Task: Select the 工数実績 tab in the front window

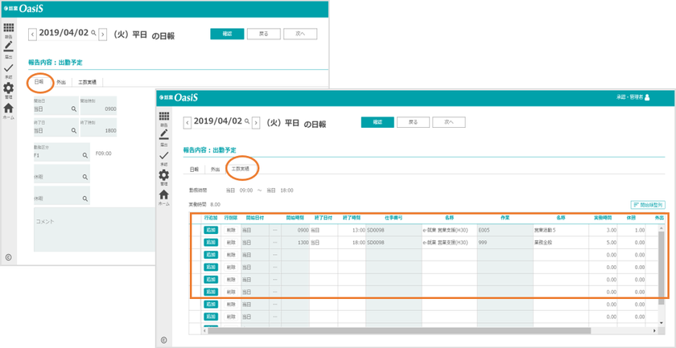Action: pyautogui.click(x=240, y=169)
